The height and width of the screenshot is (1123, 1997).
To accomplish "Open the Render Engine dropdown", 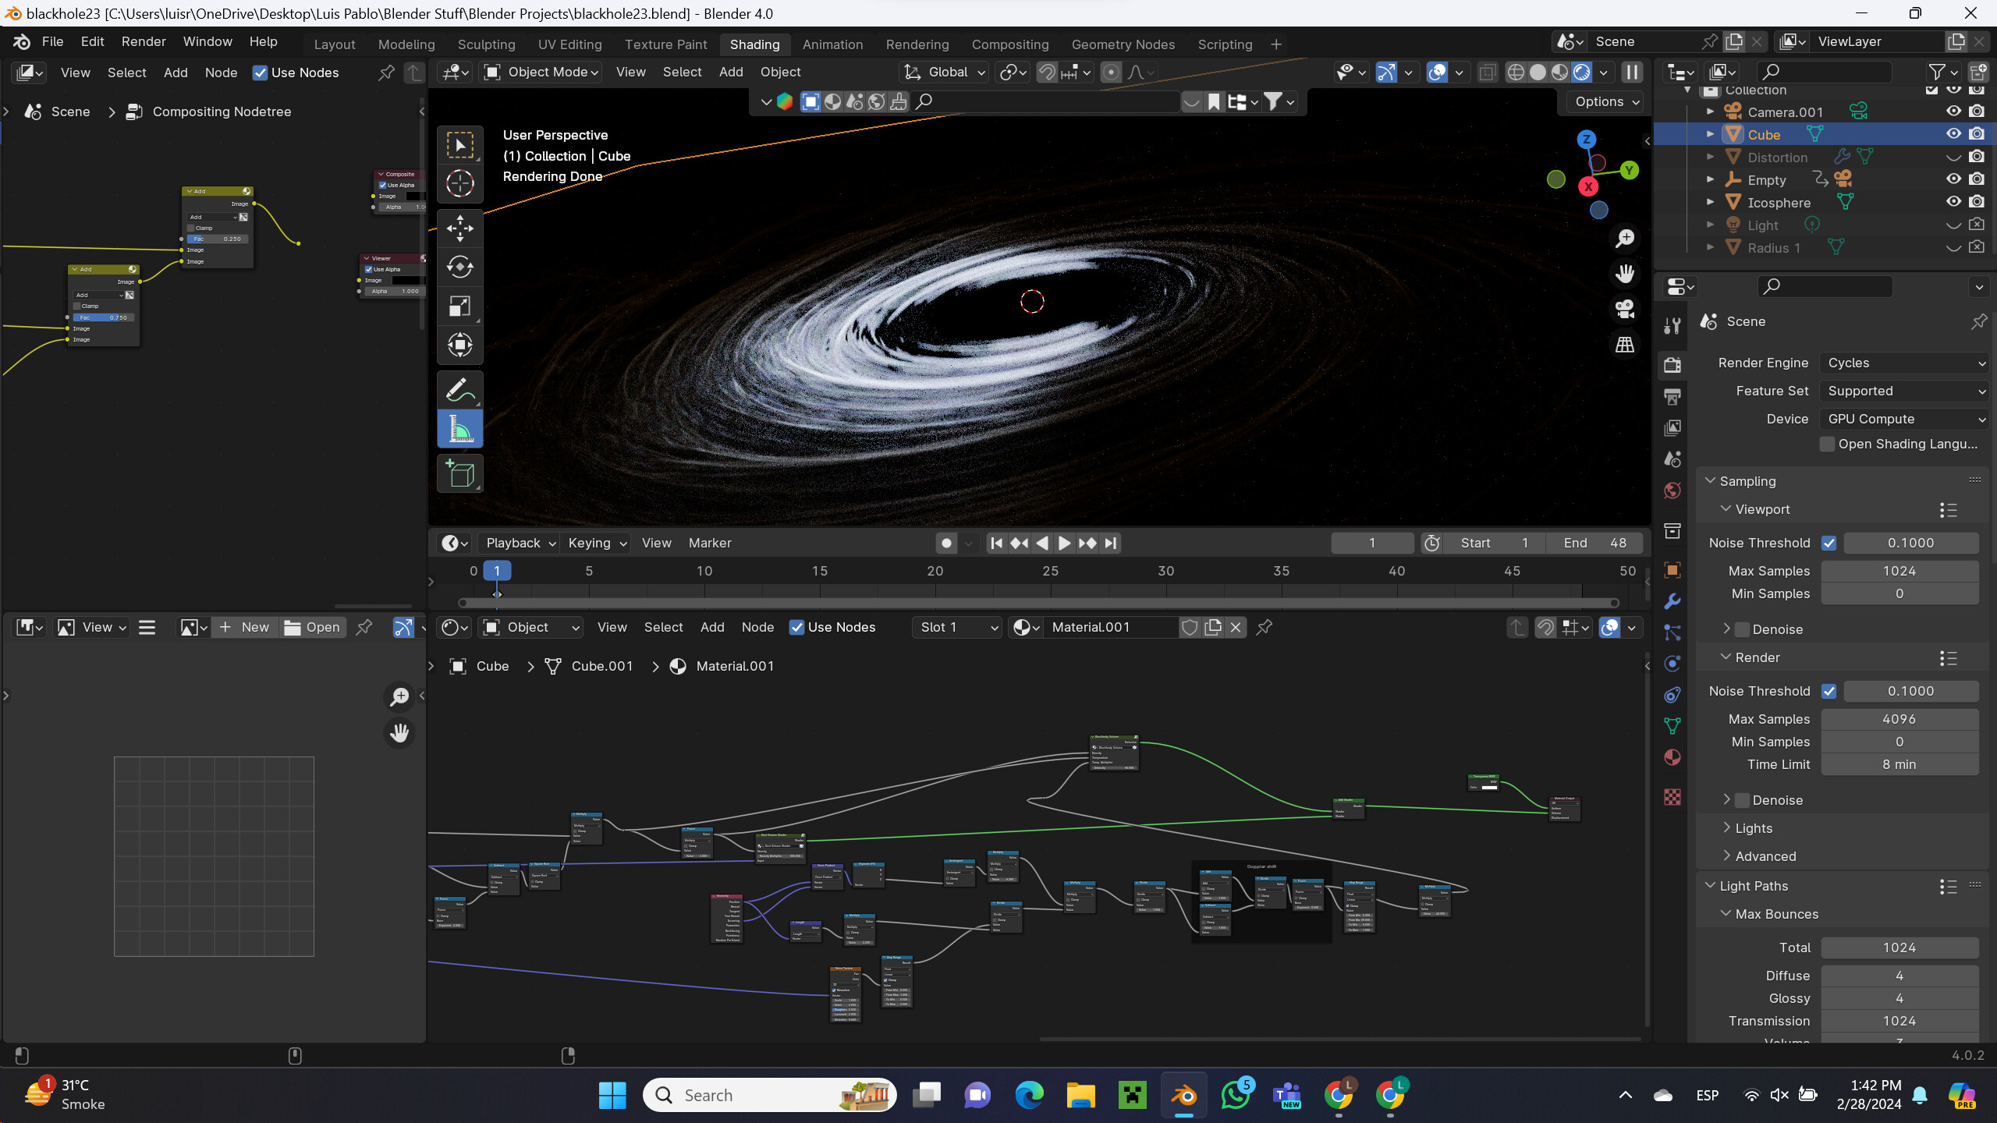I will [x=1904, y=363].
